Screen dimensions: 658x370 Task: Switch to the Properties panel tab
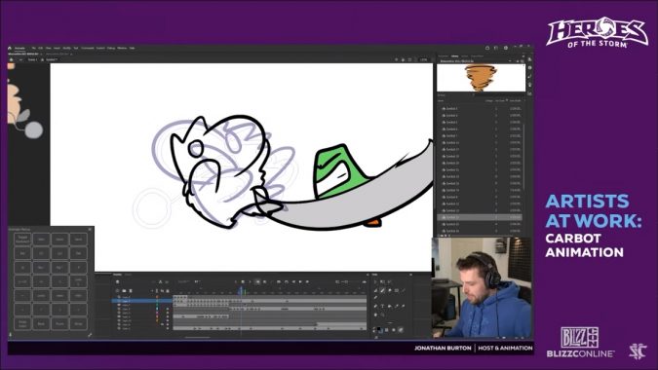pyautogui.click(x=443, y=56)
